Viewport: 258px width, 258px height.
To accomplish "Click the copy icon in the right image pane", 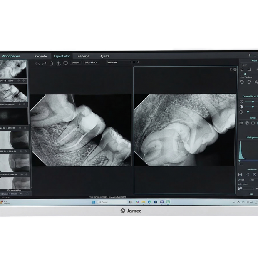I will pos(235,69).
